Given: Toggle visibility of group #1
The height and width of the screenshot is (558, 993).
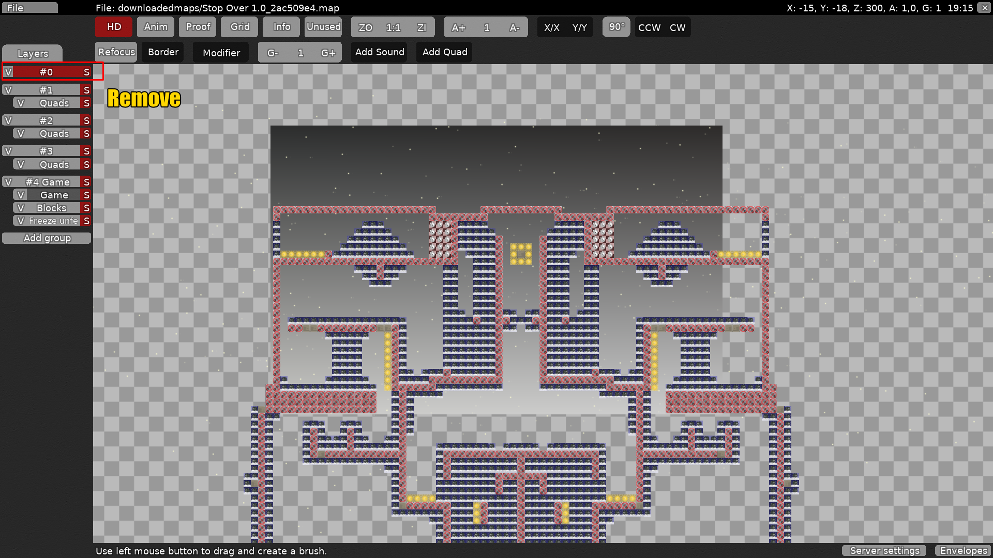Looking at the screenshot, I should 8,90.
